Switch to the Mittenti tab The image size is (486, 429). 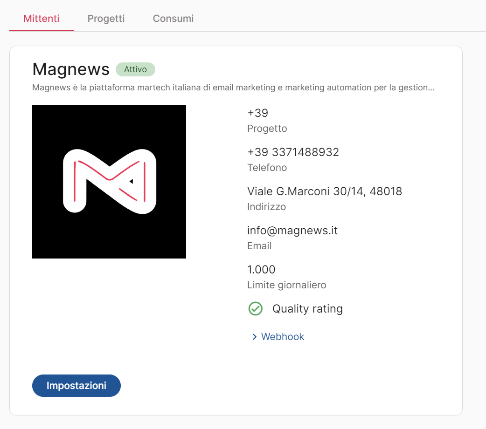pyautogui.click(x=41, y=19)
